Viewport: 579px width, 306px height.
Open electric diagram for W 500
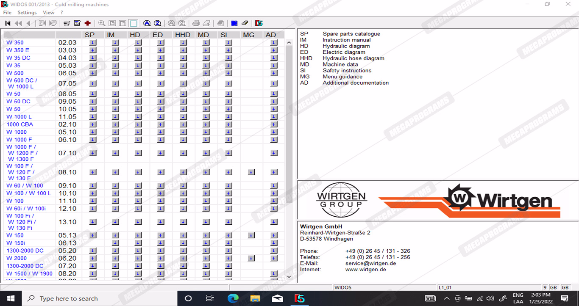pyautogui.click(x=161, y=73)
